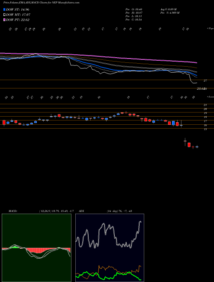214x282 pixels.
Task: Click the 27 price level label
Action: point(205,81)
